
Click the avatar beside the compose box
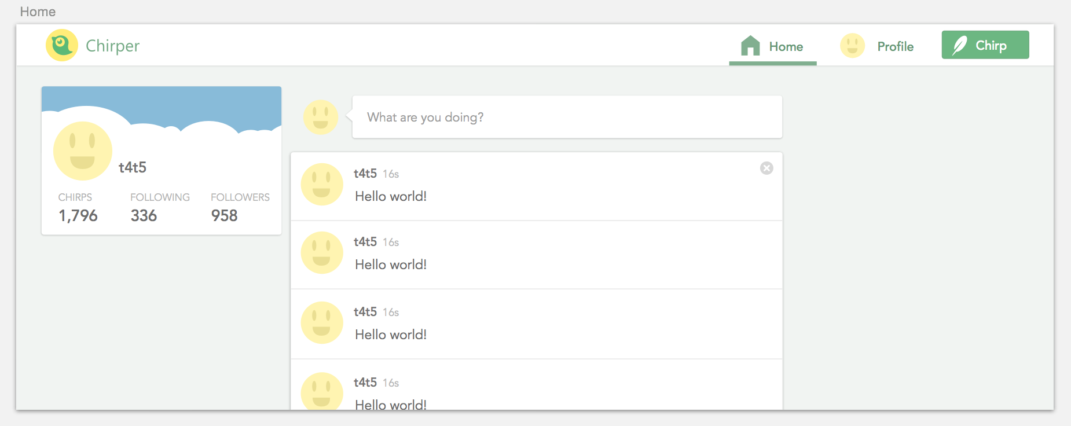pyautogui.click(x=321, y=117)
